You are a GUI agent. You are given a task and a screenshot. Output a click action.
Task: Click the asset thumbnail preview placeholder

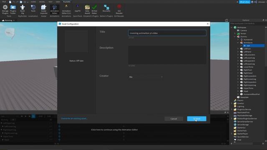point(76,41)
